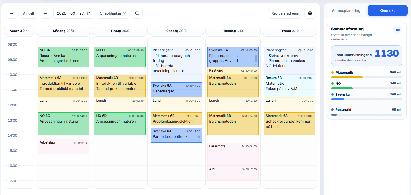This screenshot has height=195, width=411.
Task: Open schedule settings with the gear icon
Action: tap(310, 13)
